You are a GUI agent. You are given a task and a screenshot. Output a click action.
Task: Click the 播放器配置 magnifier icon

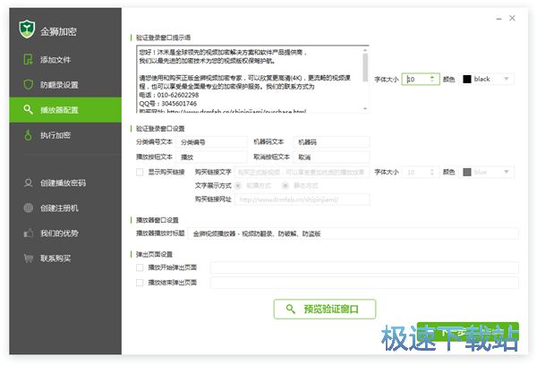click(28, 109)
